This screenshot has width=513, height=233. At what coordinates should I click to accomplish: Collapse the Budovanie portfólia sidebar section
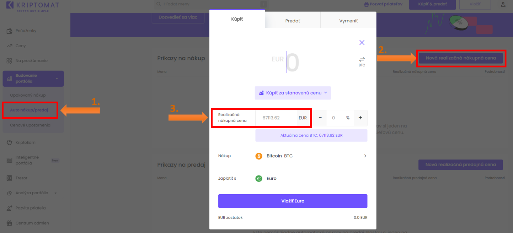(57, 78)
